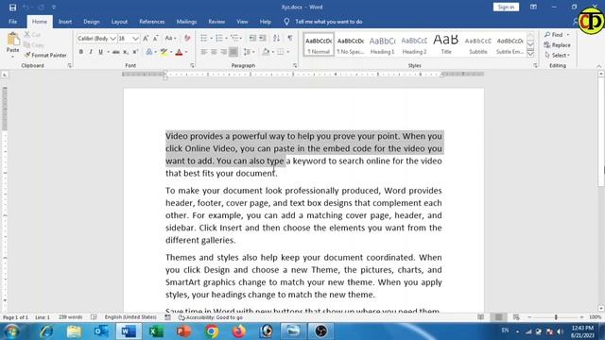Apply superscript formatting
The height and width of the screenshot is (340, 605).
[135, 52]
